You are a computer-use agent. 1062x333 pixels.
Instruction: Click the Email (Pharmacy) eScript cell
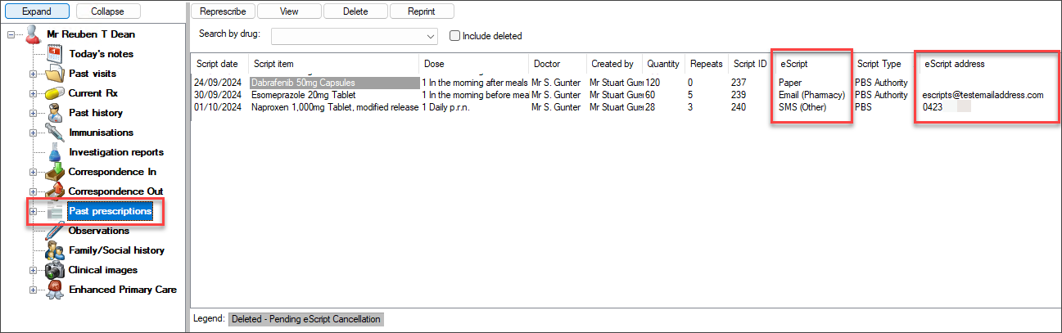coord(811,95)
